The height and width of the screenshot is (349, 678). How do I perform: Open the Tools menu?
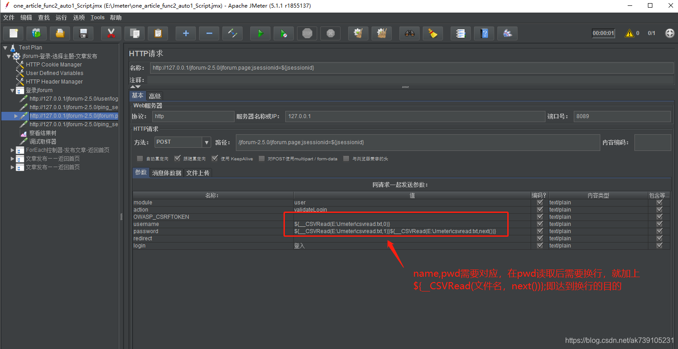pyautogui.click(x=97, y=18)
